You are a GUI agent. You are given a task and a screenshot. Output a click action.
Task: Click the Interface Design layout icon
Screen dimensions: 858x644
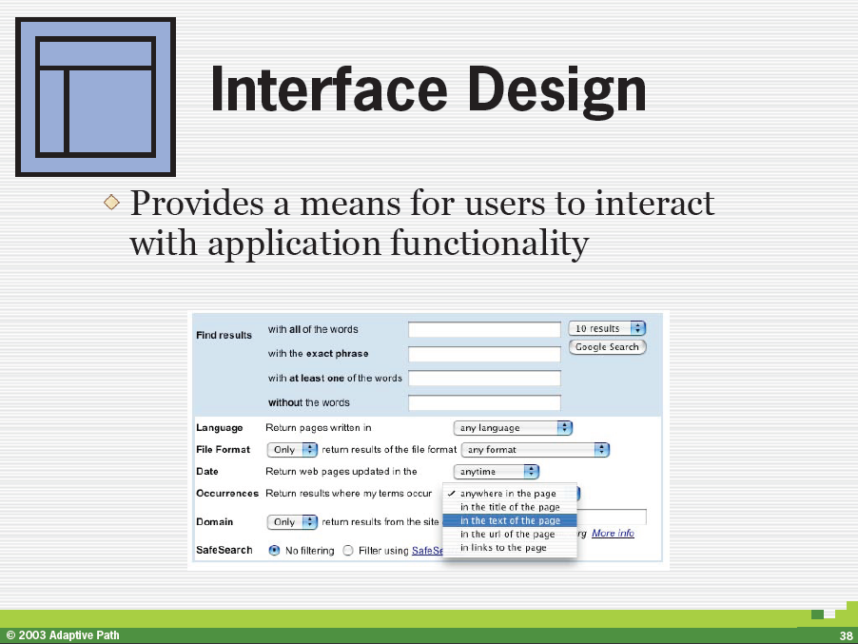(95, 97)
